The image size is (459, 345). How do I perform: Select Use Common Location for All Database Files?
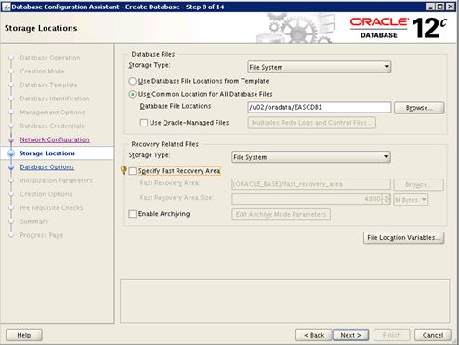pos(132,94)
